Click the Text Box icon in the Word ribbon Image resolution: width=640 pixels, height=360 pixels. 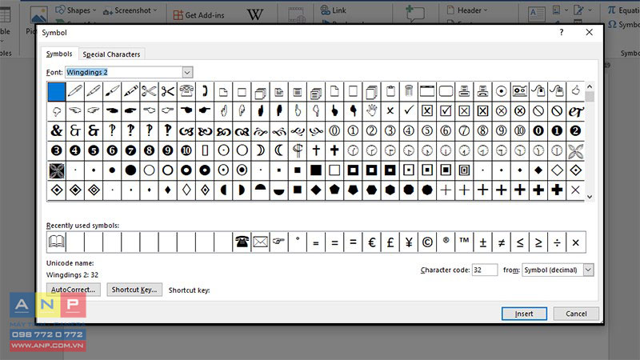536,14
